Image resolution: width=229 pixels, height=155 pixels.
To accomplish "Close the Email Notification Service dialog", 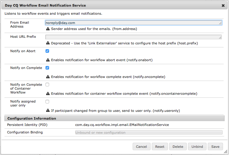I will point(223,5).
